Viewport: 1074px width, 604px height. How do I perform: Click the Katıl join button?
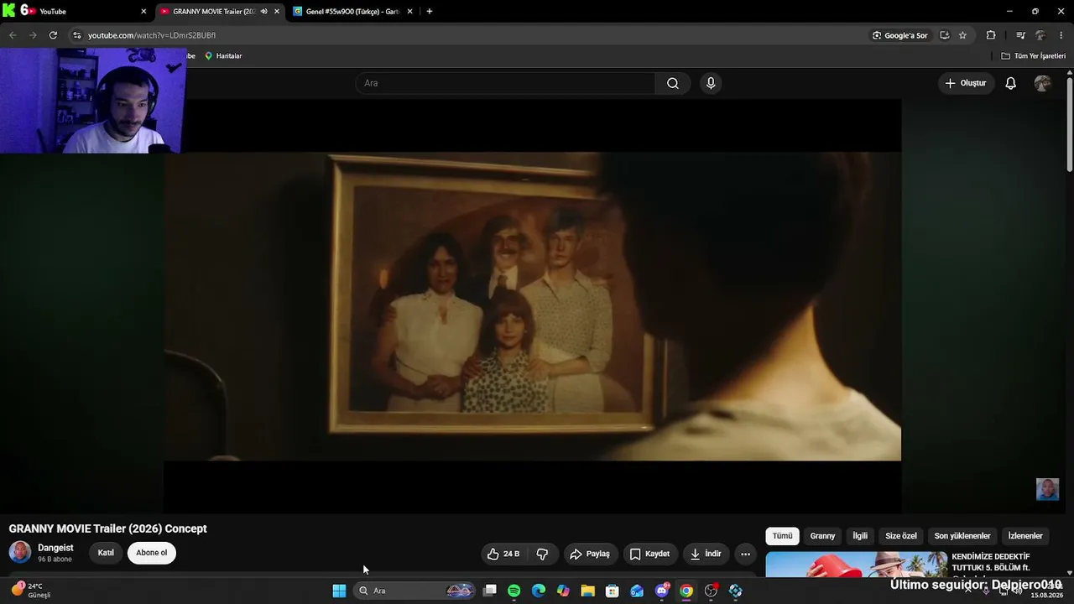point(106,553)
